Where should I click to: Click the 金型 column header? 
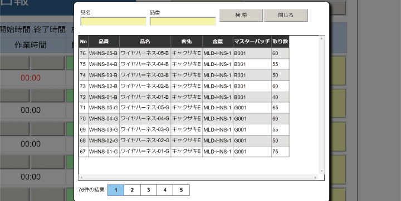[x=218, y=42]
